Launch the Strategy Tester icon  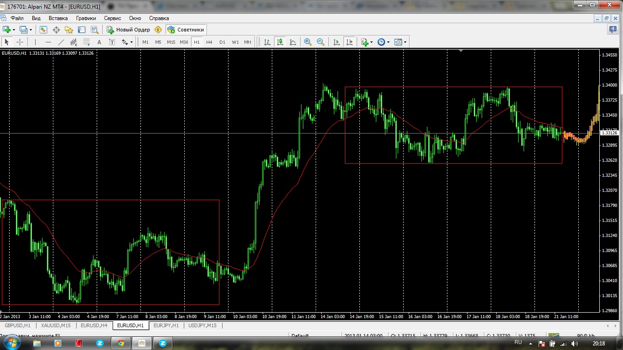[x=94, y=30]
